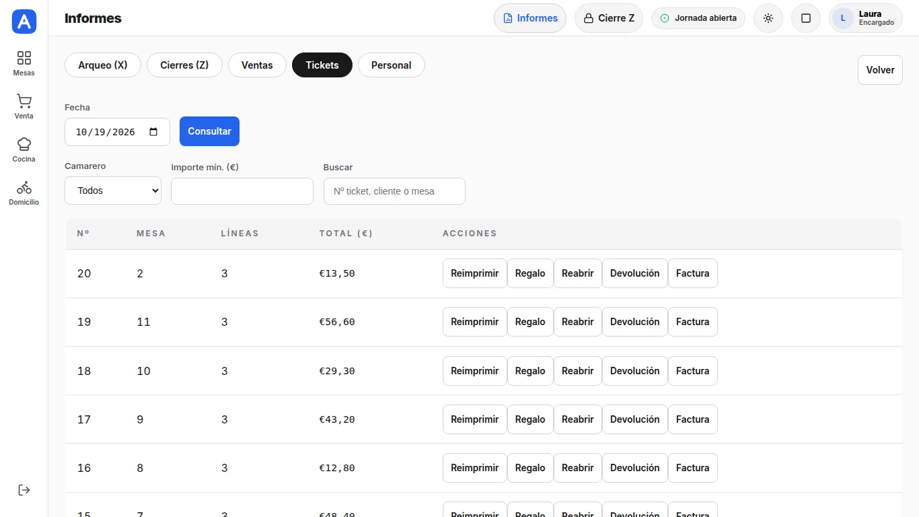Click Devolución for ticket 19
The image size is (919, 517).
(635, 322)
